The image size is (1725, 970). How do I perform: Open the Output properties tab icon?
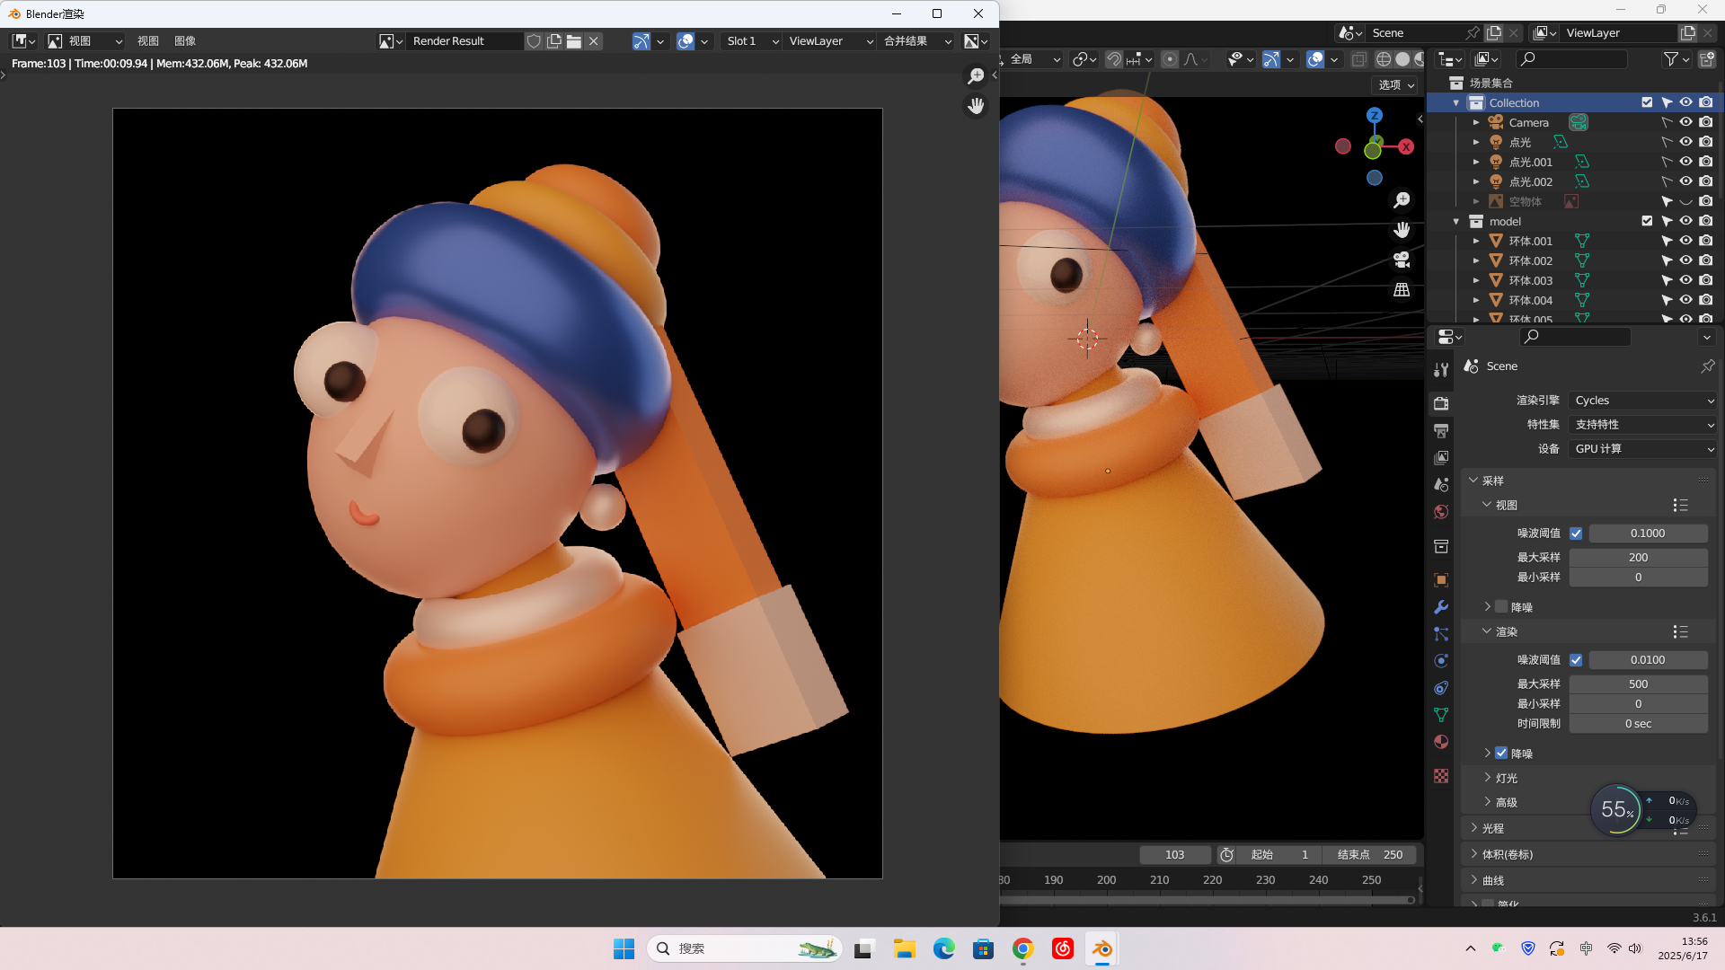pyautogui.click(x=1441, y=430)
